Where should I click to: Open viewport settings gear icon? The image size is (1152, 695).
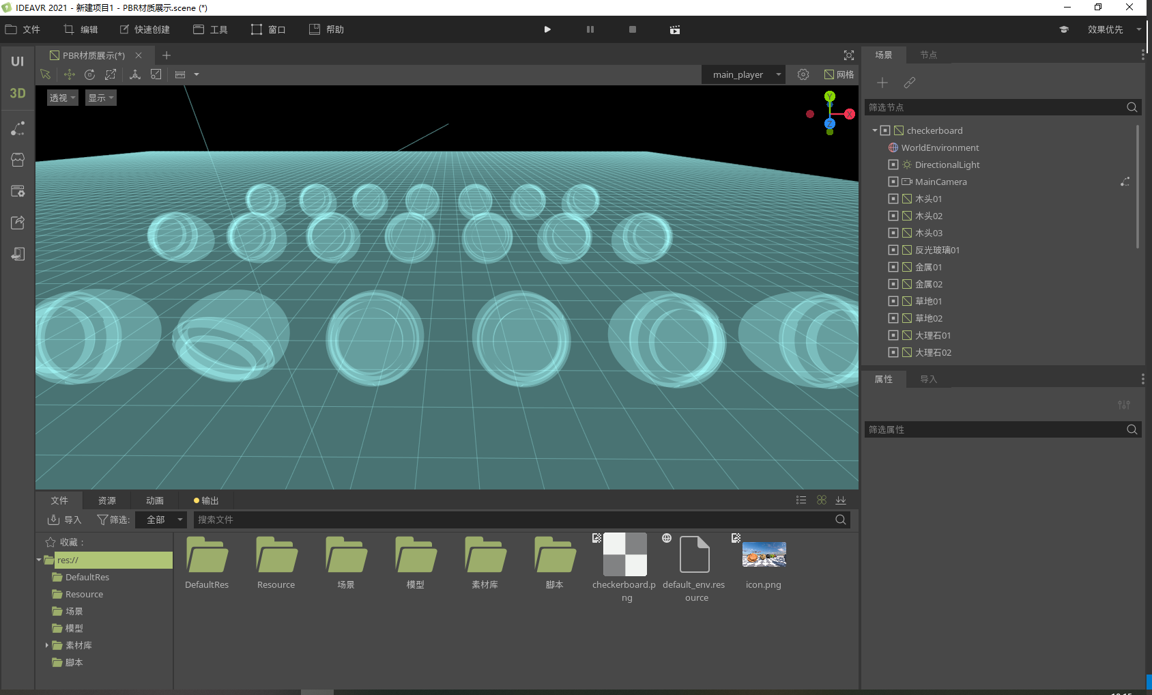(803, 74)
